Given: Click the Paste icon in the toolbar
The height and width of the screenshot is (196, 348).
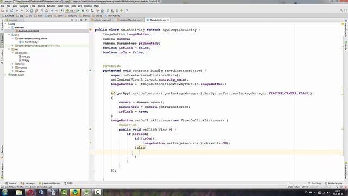Looking at the screenshot, I should tap(36, 11).
